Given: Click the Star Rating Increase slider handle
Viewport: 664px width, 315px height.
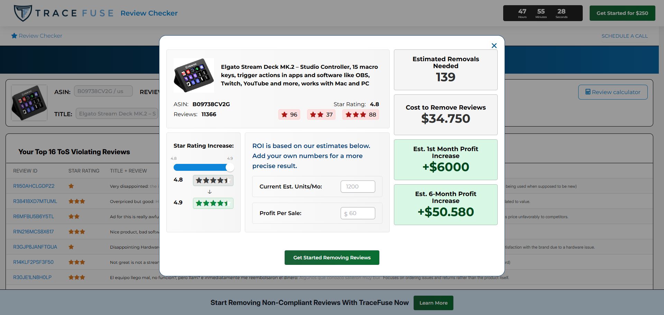Looking at the screenshot, I should tap(230, 167).
